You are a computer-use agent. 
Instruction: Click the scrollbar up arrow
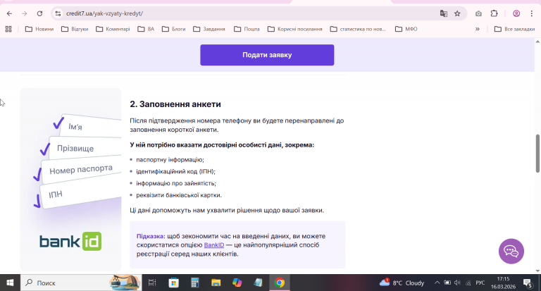tap(537, 42)
